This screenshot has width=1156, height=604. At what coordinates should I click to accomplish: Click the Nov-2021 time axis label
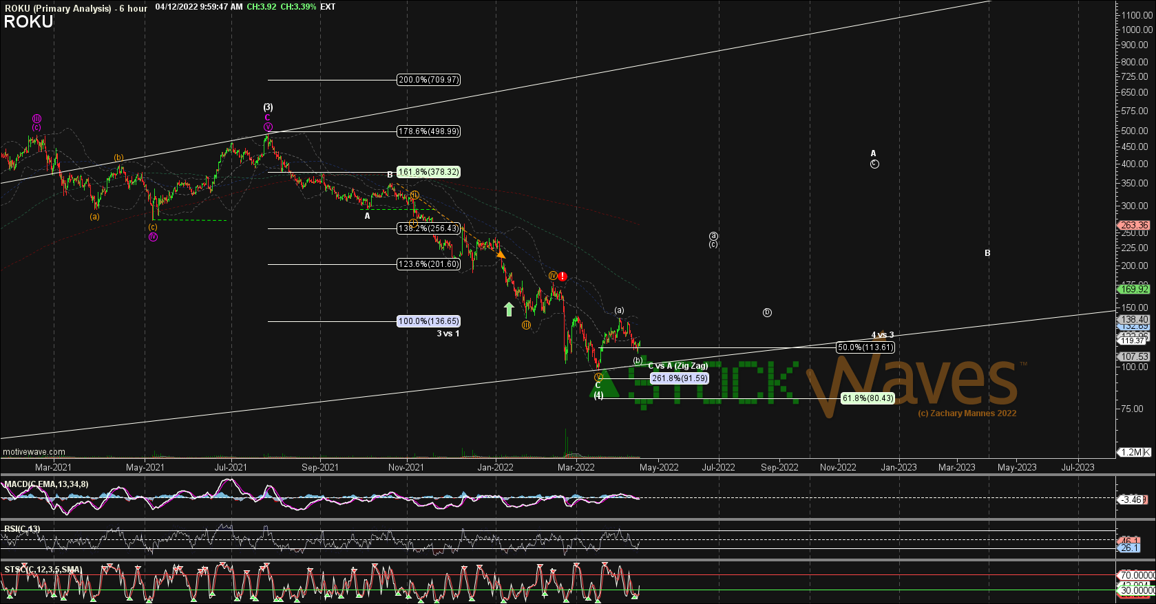click(406, 467)
